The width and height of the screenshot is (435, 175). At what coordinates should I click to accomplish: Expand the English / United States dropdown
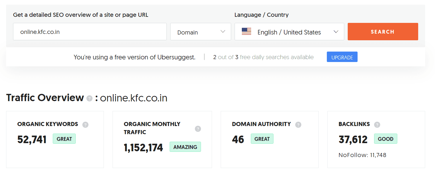tap(289, 32)
